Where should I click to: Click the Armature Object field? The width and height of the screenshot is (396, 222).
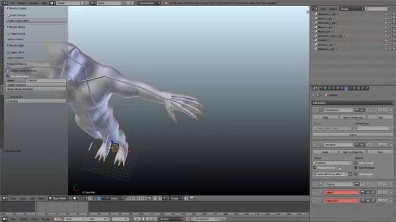click(332, 163)
